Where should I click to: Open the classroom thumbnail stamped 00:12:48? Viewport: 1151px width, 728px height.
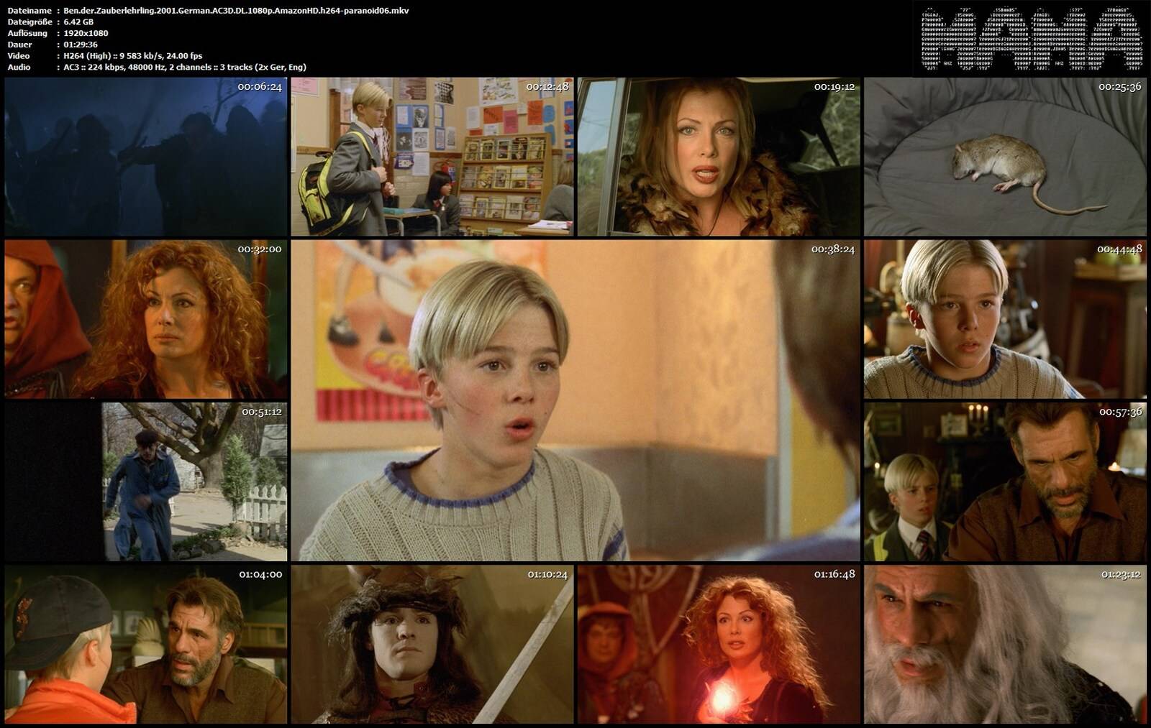point(432,157)
